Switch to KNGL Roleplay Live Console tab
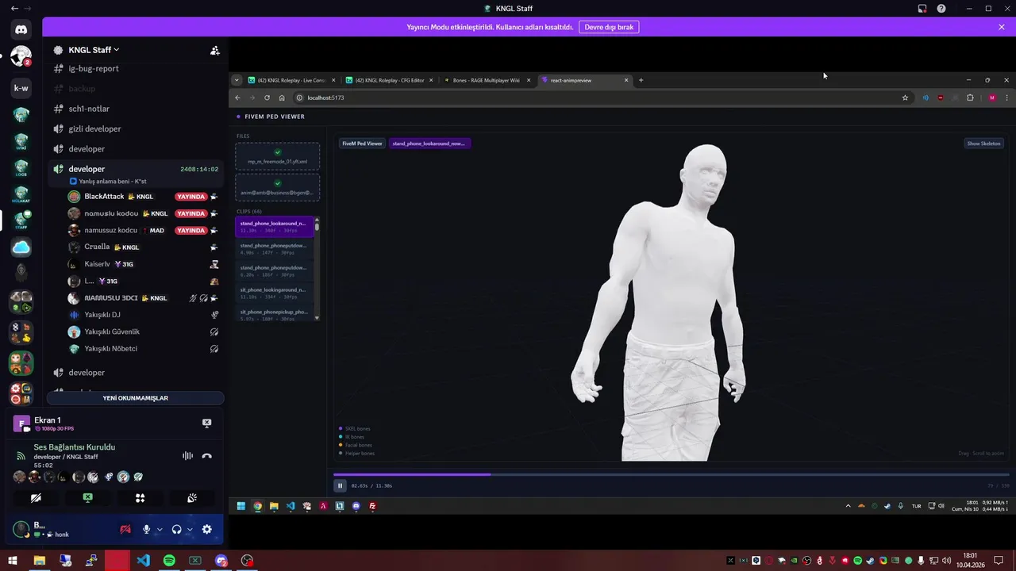The image size is (1016, 571). point(291,80)
